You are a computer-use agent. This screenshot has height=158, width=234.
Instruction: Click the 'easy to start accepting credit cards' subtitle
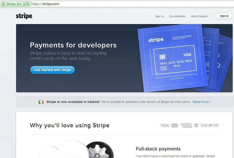68,56
